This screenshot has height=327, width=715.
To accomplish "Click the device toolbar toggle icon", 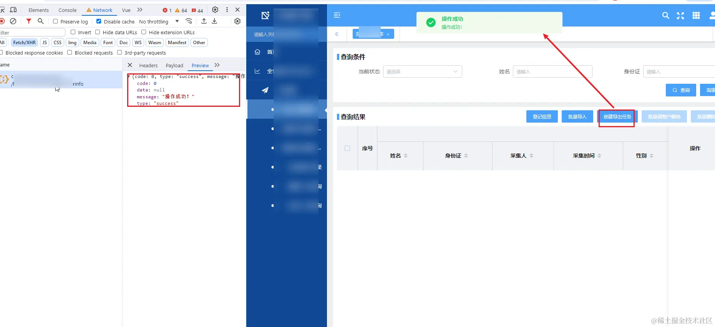I will [13, 10].
